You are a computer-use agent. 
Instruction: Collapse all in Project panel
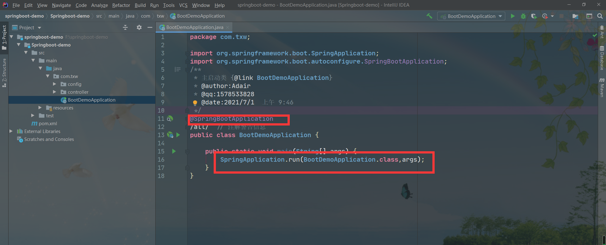point(125,27)
